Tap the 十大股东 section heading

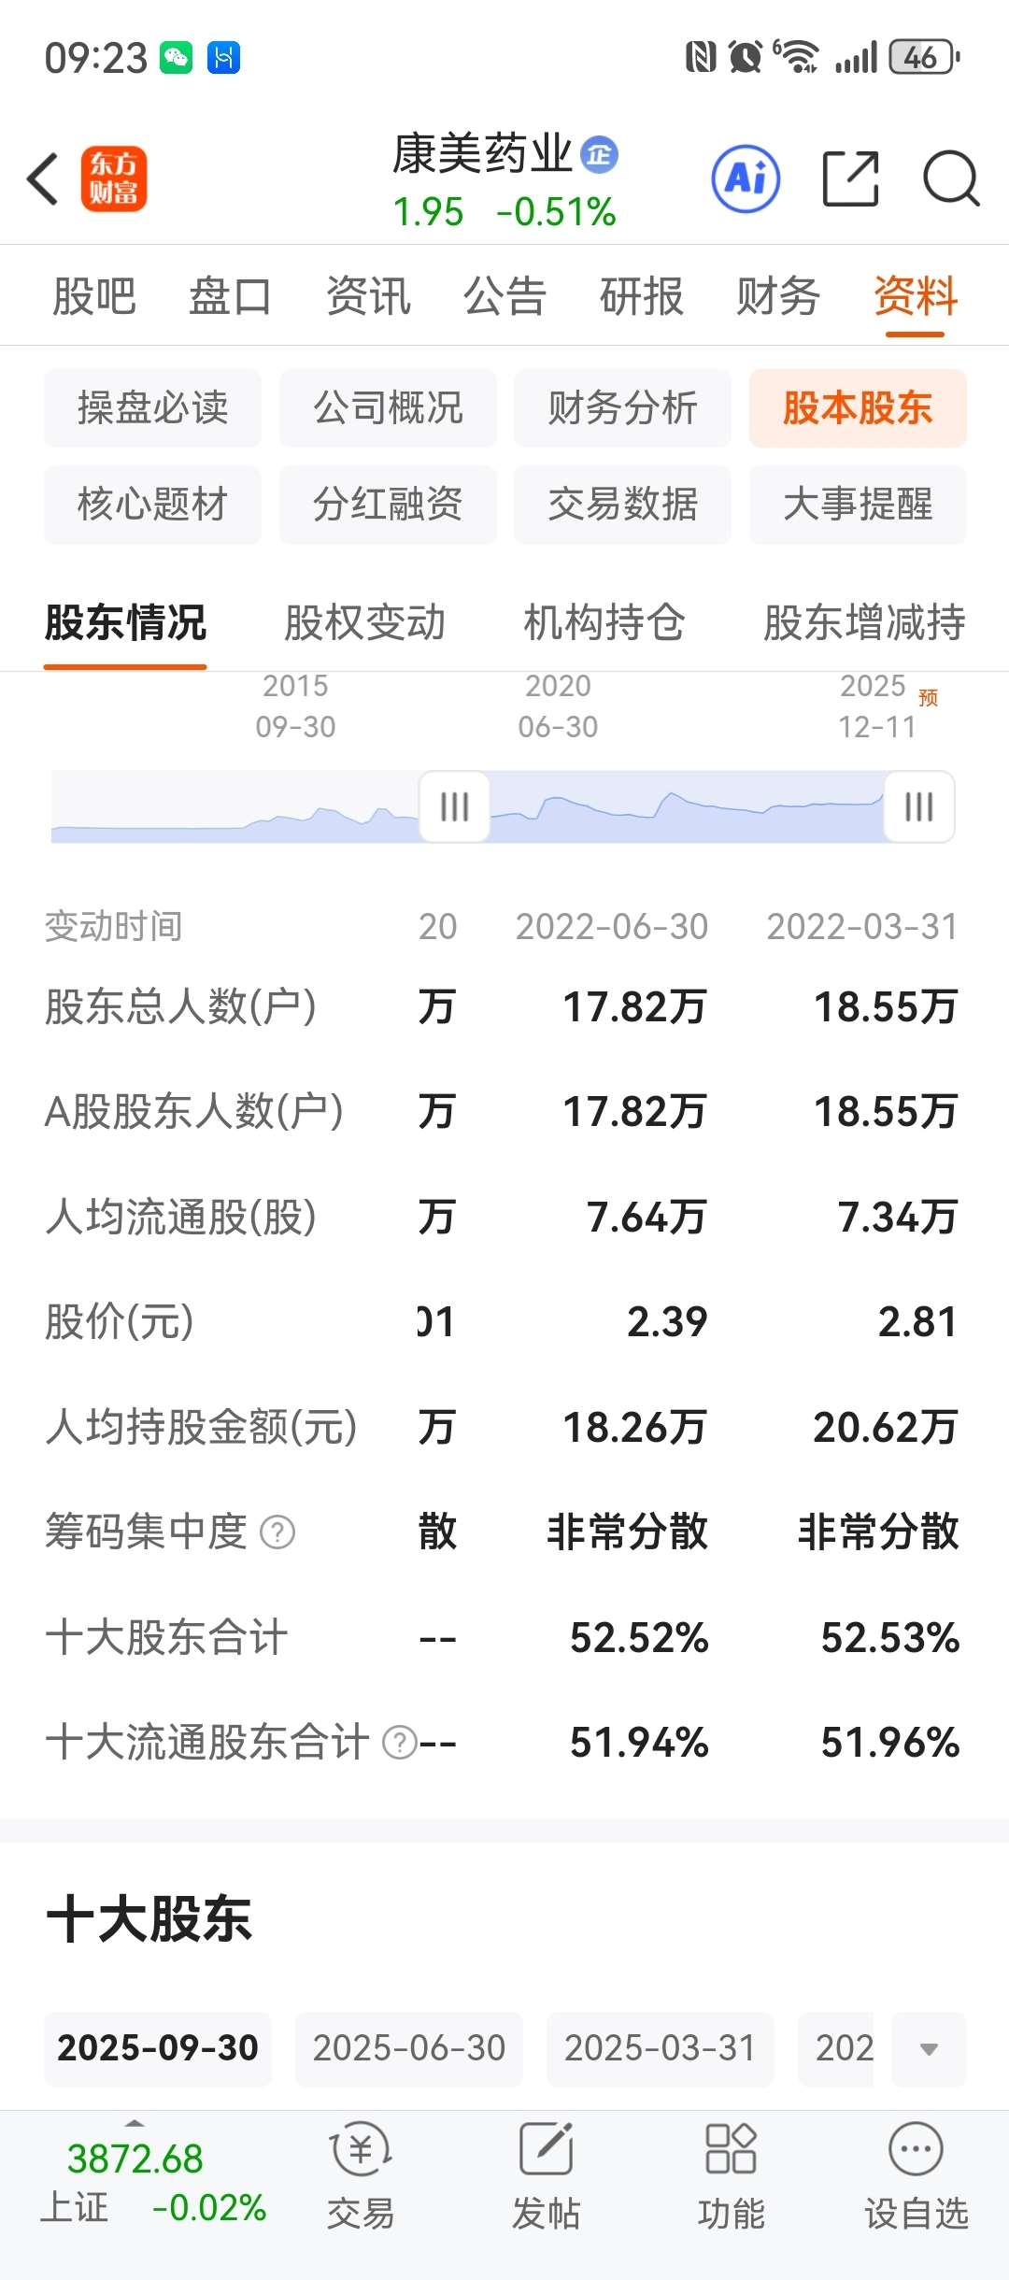click(149, 1919)
